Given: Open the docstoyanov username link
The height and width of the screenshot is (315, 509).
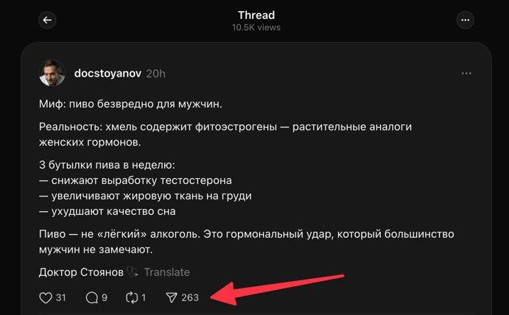Looking at the screenshot, I should (108, 74).
